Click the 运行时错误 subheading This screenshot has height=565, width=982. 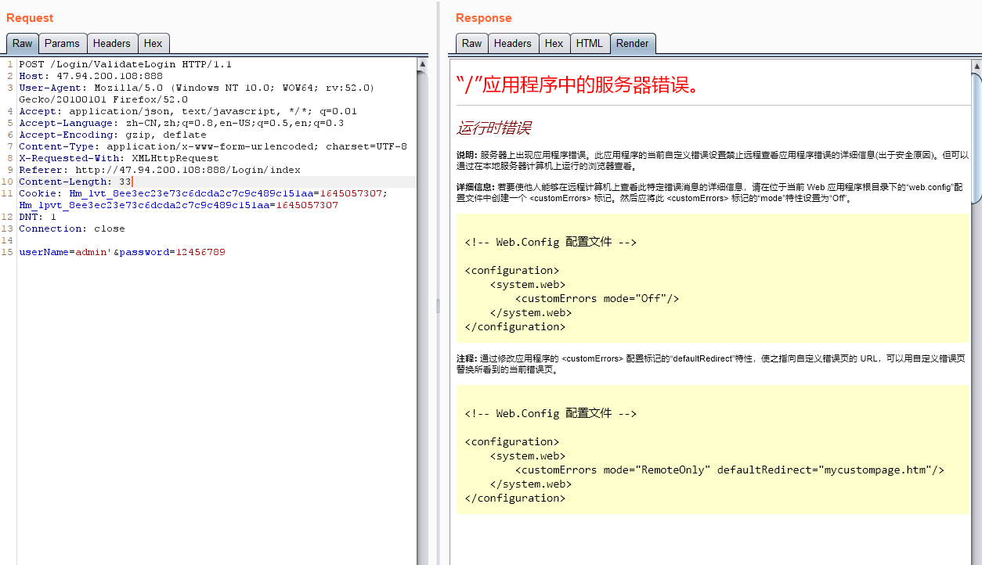(x=494, y=128)
